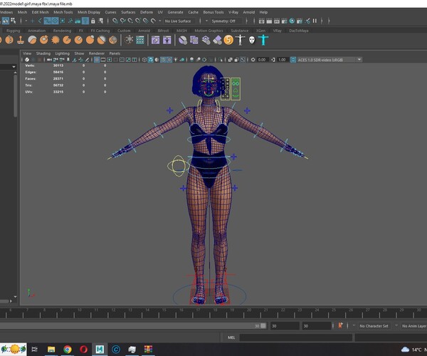Open Chrome from the taskbar
This screenshot has width=427, height=356.
(x=68, y=349)
